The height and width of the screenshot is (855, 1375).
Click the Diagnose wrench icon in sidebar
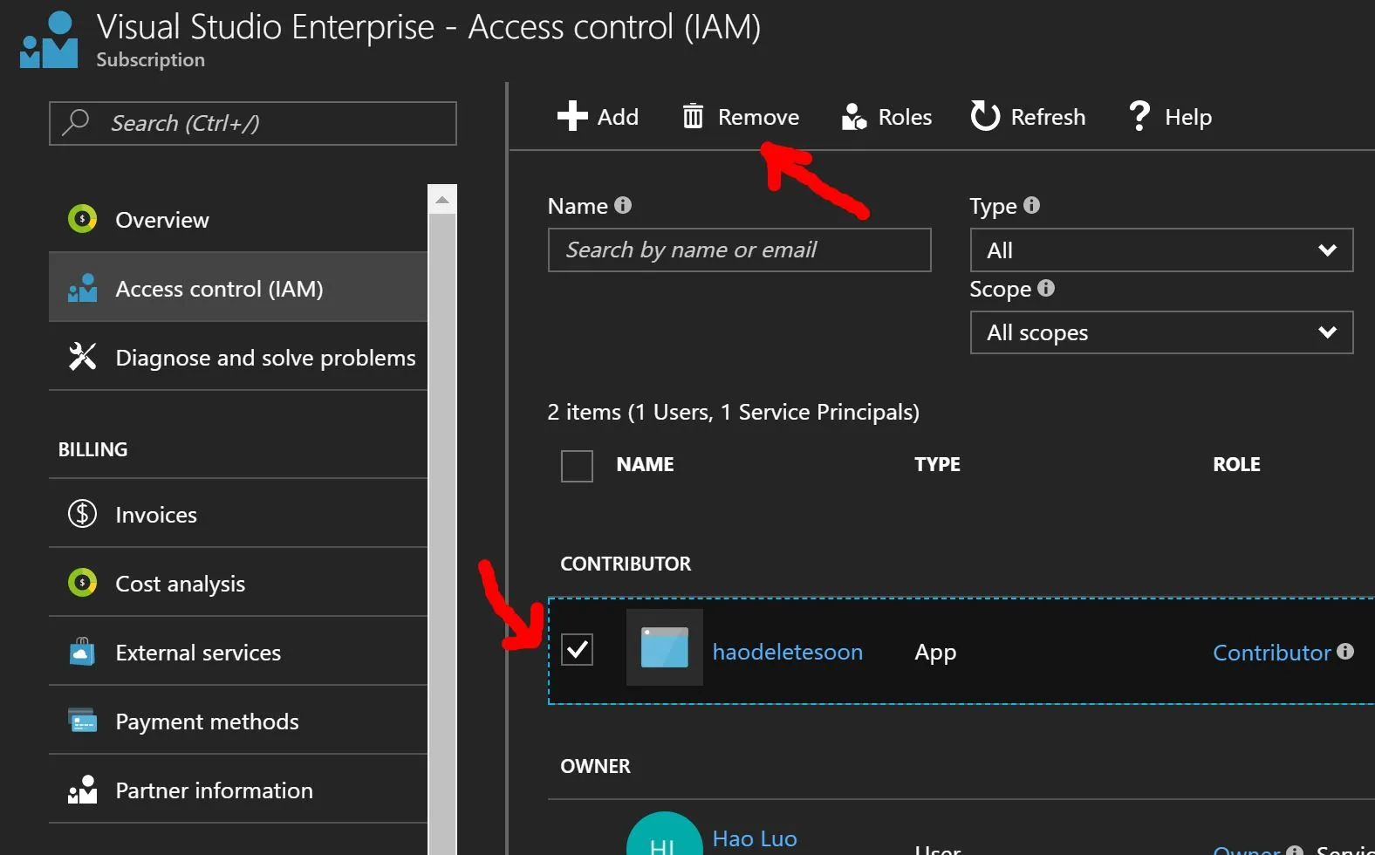pyautogui.click(x=82, y=356)
